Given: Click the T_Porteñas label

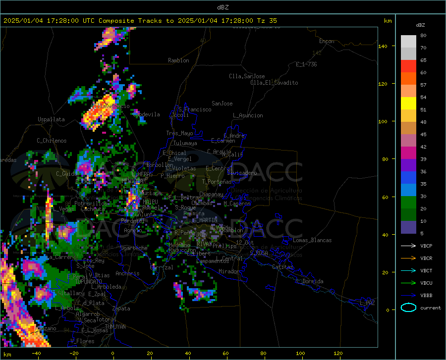Looking at the screenshot, I should tap(217, 182).
